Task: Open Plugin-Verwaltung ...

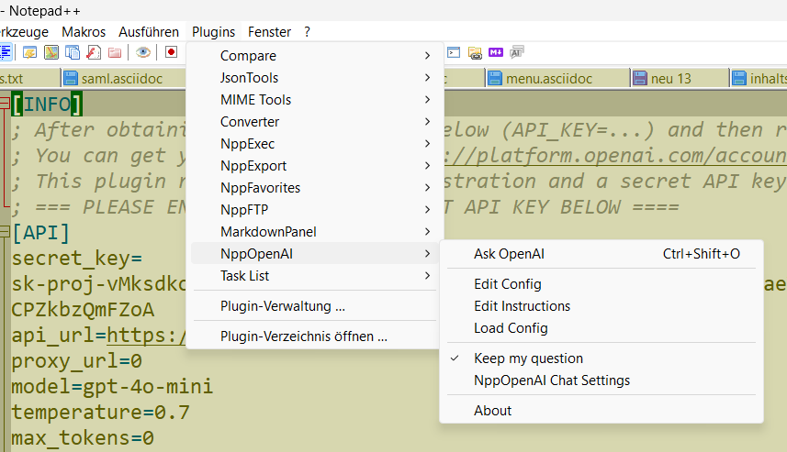Action: point(315,306)
